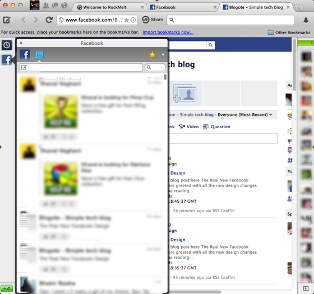This screenshot has width=314, height=294.
Task: Select the Video post option
Action: click(x=189, y=127)
